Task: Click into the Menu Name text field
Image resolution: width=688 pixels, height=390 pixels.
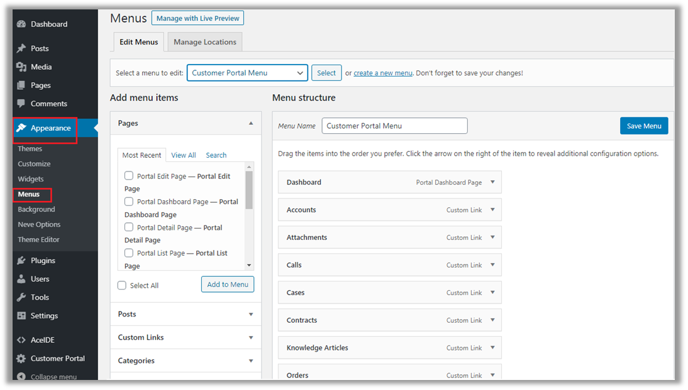Action: pos(394,126)
